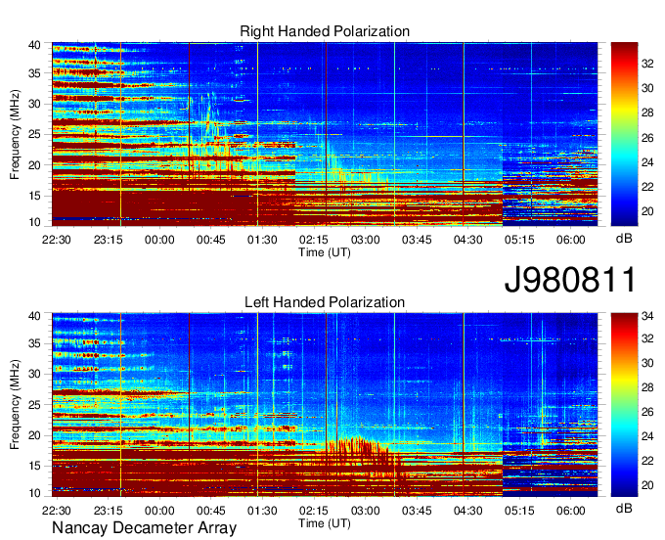
Task: Click the Right Handed plot color bar
Action: tap(624, 134)
